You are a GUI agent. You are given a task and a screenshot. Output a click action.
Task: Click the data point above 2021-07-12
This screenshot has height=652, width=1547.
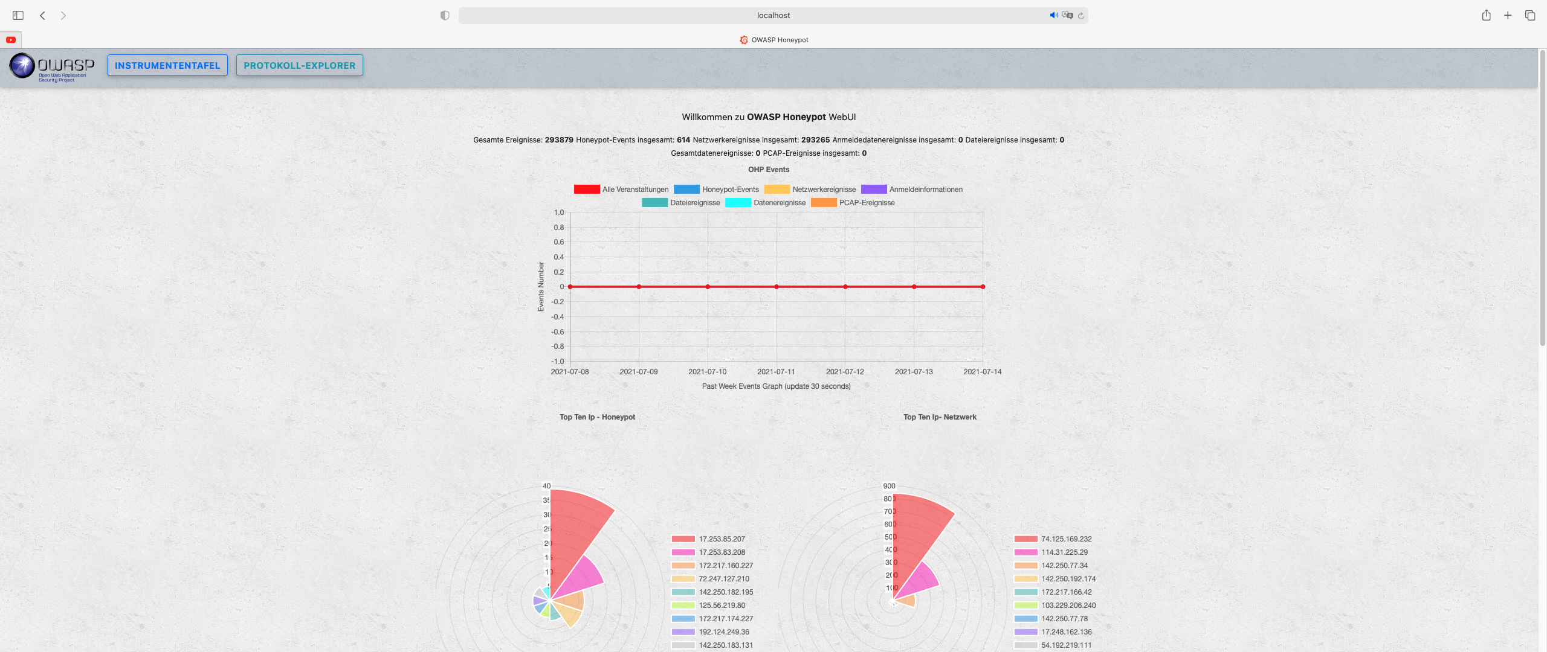pos(845,287)
